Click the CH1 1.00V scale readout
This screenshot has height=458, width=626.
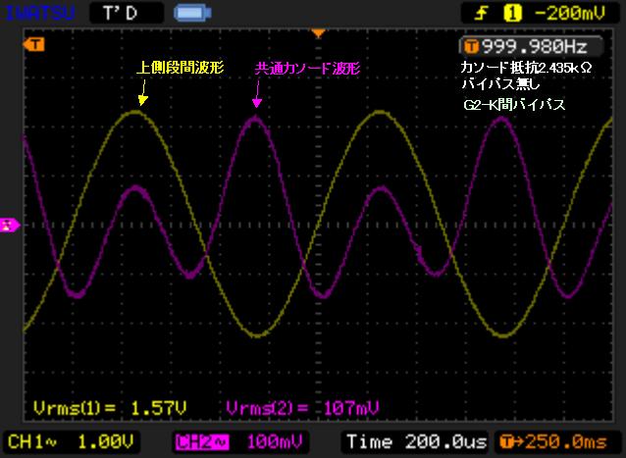71,442
